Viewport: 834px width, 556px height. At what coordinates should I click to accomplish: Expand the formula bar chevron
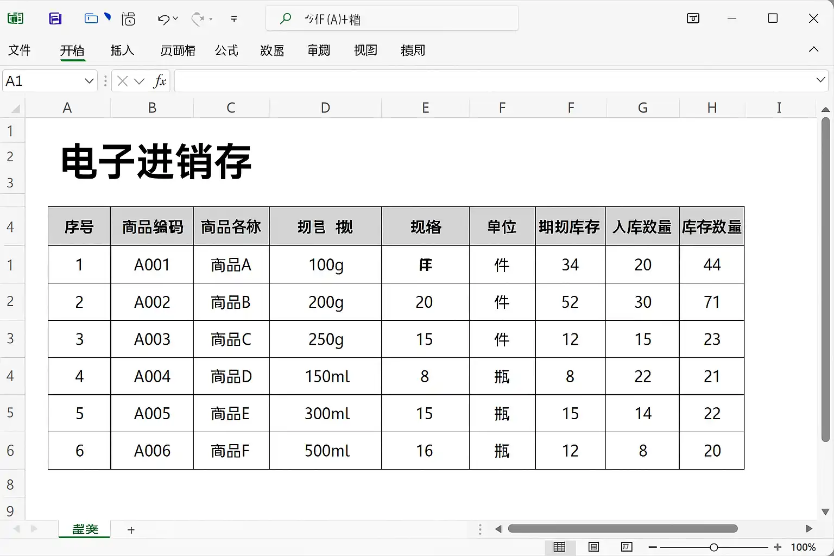(820, 80)
